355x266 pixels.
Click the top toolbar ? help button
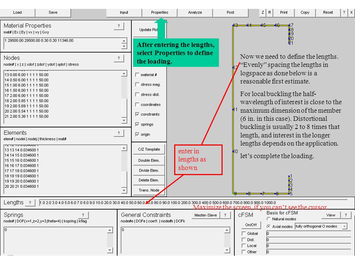click(344, 13)
